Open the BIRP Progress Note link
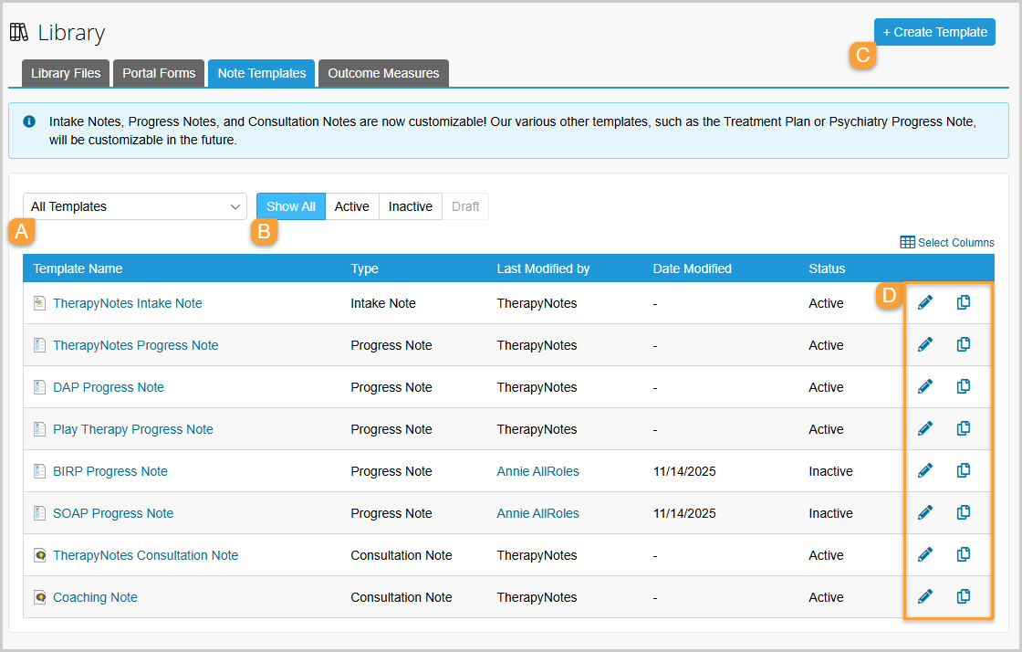Viewport: 1022px width, 652px height. tap(110, 471)
